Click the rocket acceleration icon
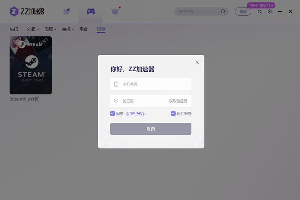The image size is (300, 200). [67, 11]
